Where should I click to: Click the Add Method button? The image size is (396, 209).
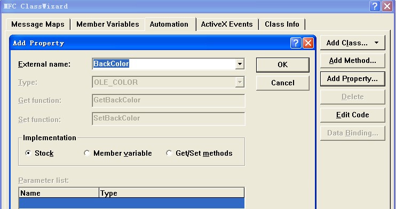(353, 61)
